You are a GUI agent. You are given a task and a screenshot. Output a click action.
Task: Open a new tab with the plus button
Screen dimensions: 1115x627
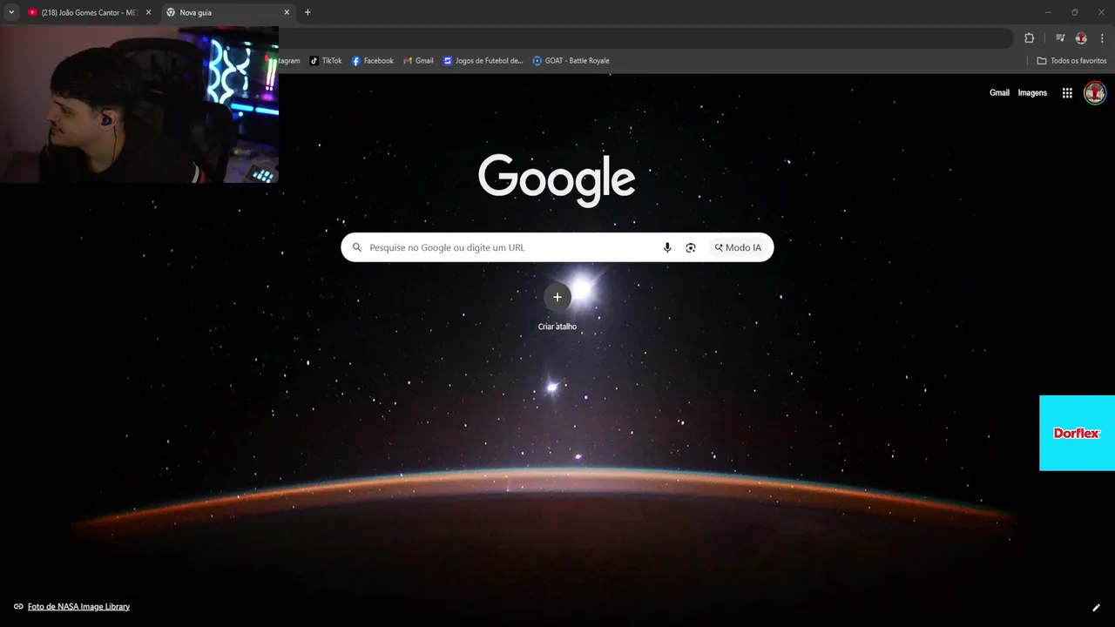pyautogui.click(x=307, y=12)
